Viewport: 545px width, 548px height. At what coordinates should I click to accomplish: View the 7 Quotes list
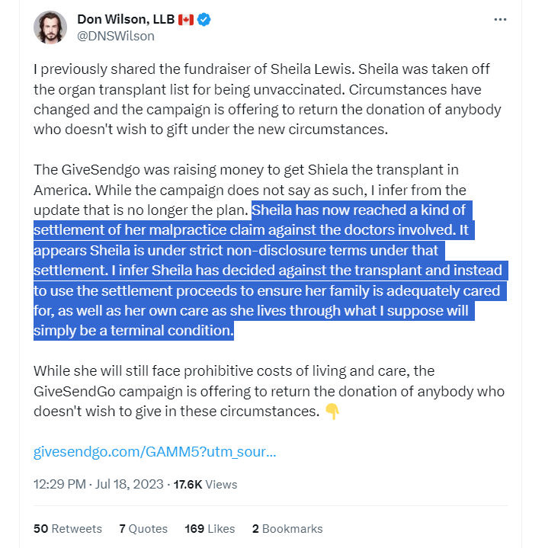point(143,528)
